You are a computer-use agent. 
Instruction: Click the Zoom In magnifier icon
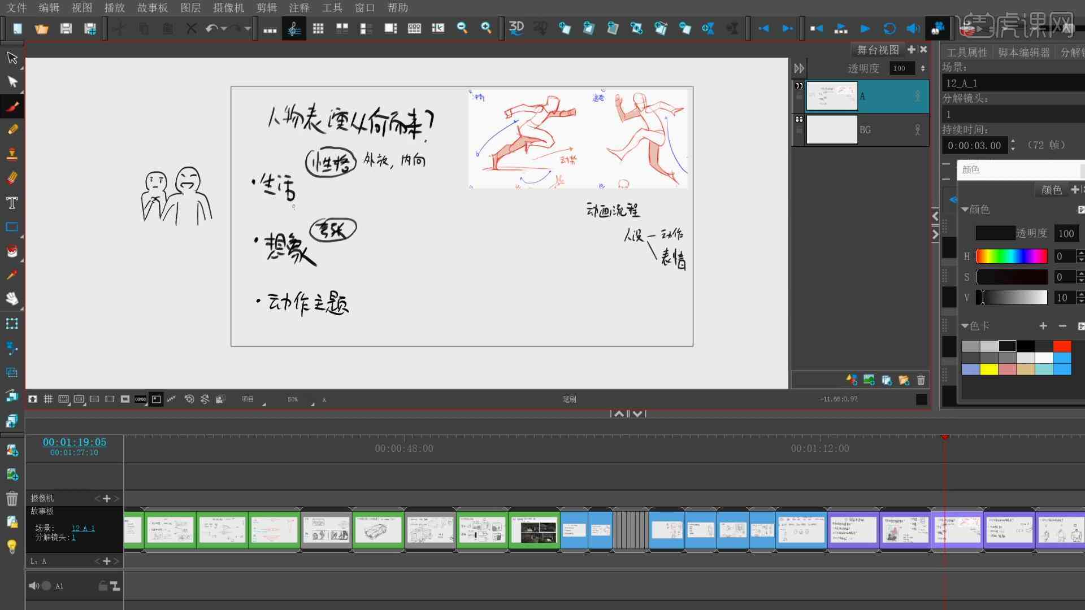point(486,28)
